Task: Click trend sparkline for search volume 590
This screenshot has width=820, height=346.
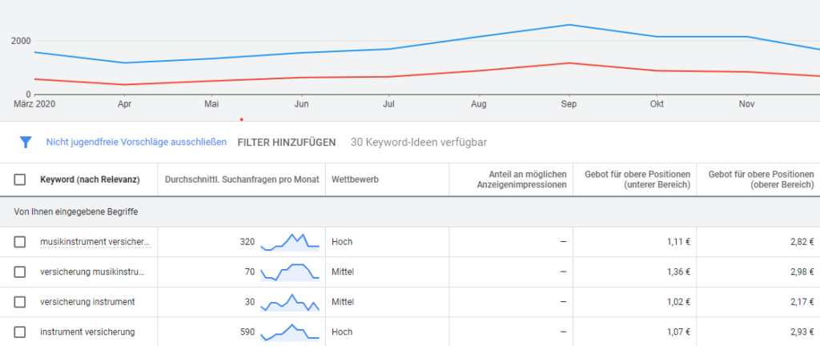Action: 290,332
